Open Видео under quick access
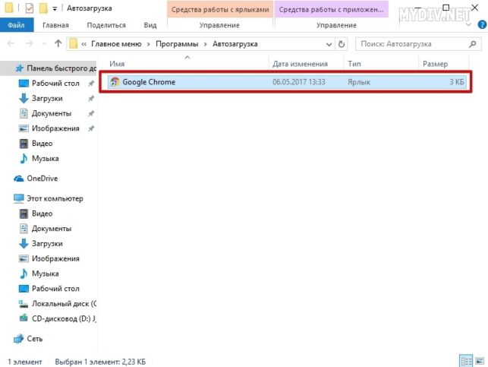The height and width of the screenshot is (367, 488). pyautogui.click(x=42, y=144)
